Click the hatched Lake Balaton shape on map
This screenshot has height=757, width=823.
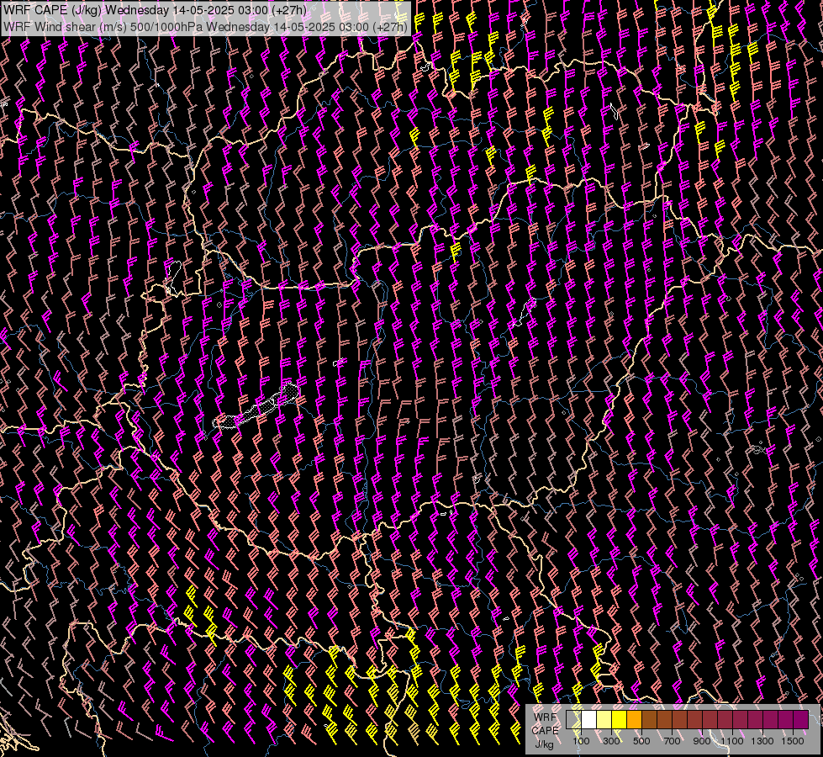click(x=257, y=407)
